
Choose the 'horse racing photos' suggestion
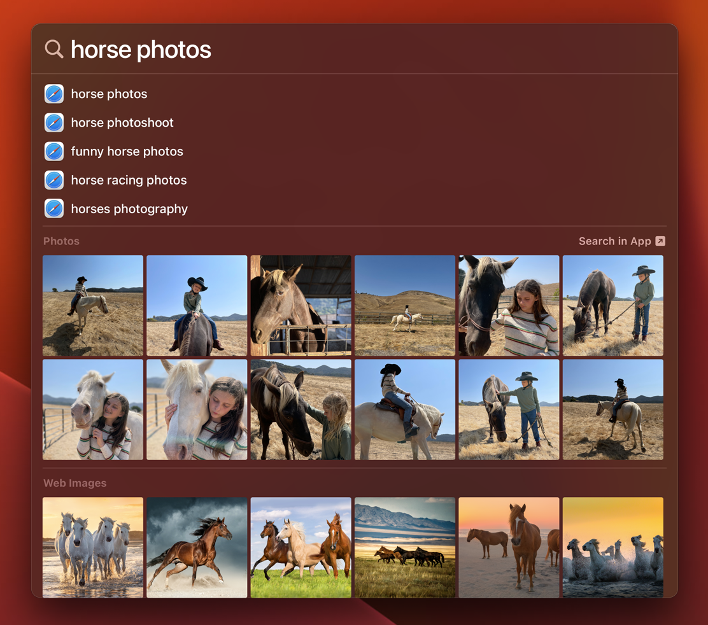pos(355,180)
